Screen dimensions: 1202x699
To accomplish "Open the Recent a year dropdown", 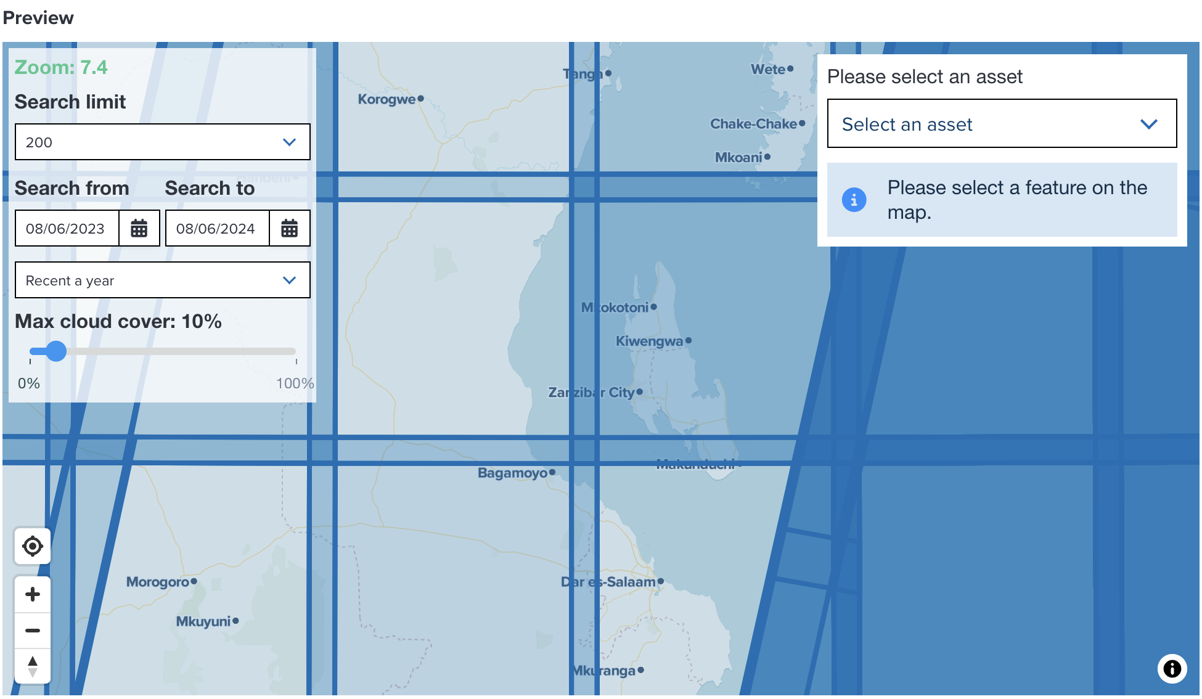I will coord(162,280).
